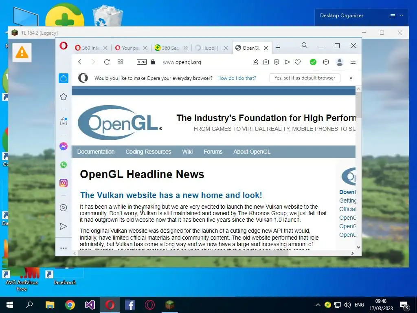Open the Coding Resources menu

(148, 152)
